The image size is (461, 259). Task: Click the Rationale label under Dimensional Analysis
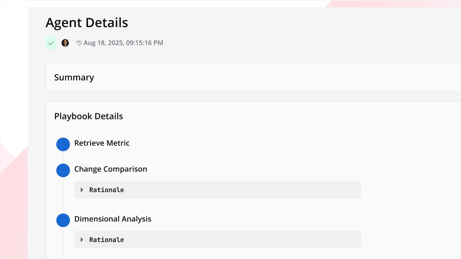[106, 240]
